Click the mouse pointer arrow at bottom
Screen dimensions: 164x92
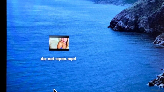point(55,90)
